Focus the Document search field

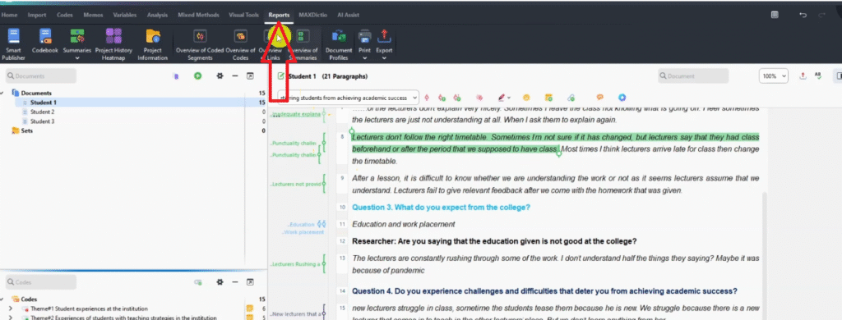click(x=693, y=76)
